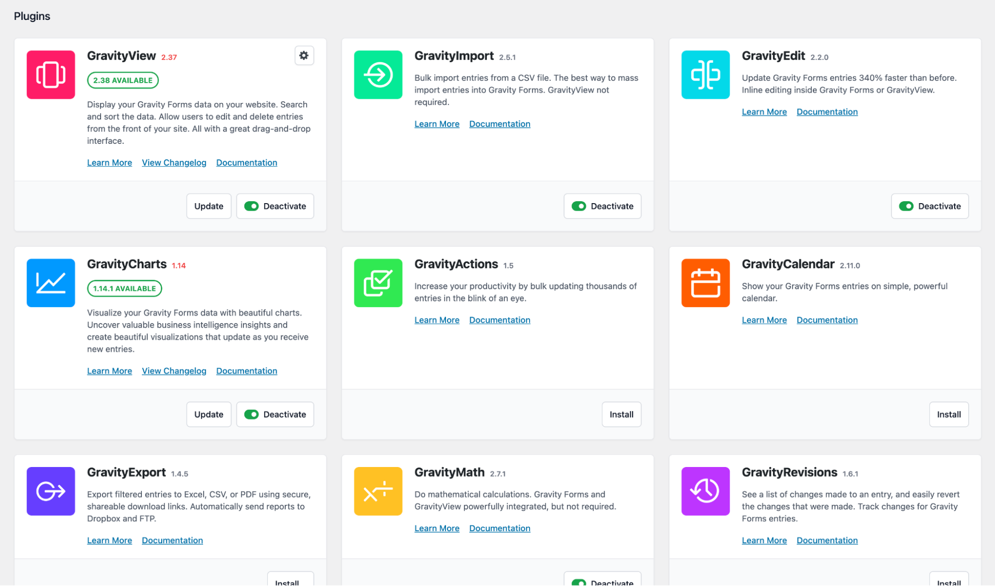This screenshot has width=995, height=586.
Task: Open GravityCharts Documentation link
Action: pos(247,371)
